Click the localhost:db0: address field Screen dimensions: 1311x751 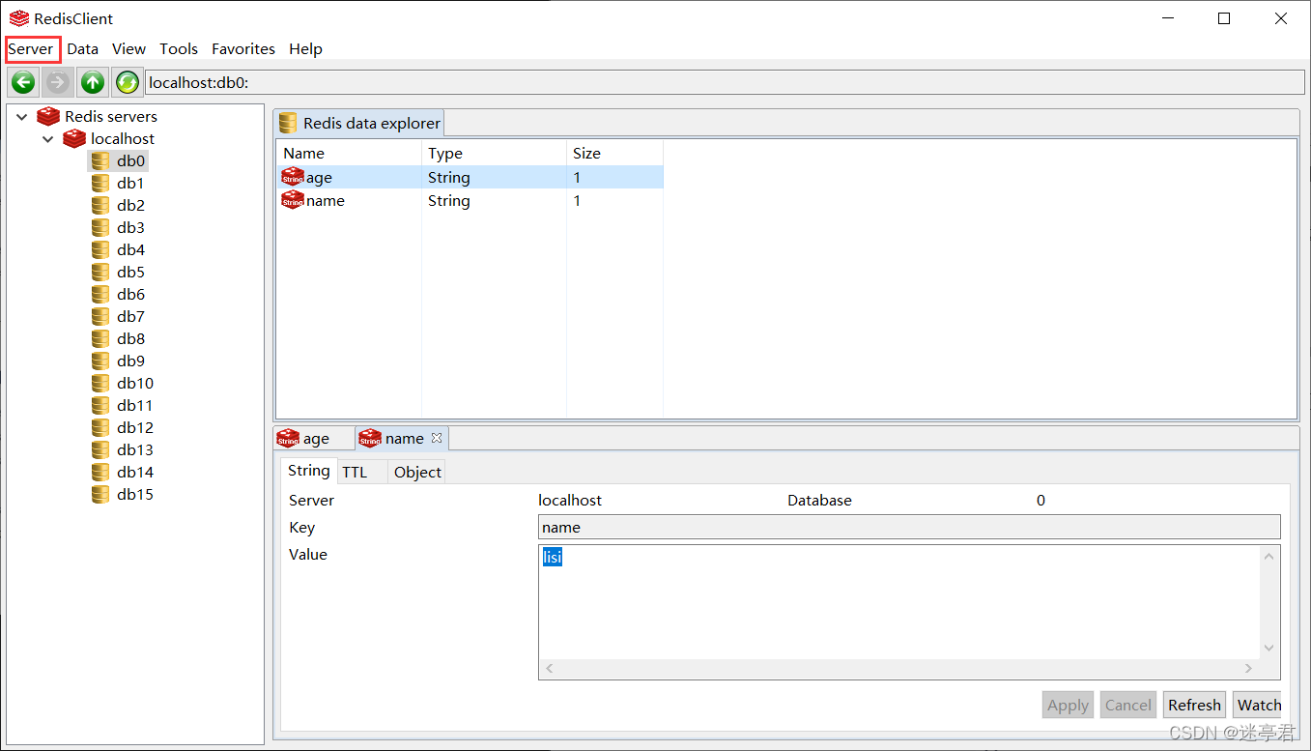coord(725,82)
